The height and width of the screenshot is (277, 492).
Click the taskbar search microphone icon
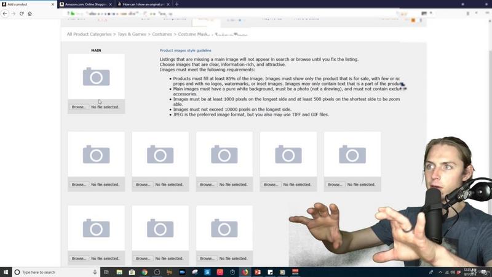coord(95,272)
